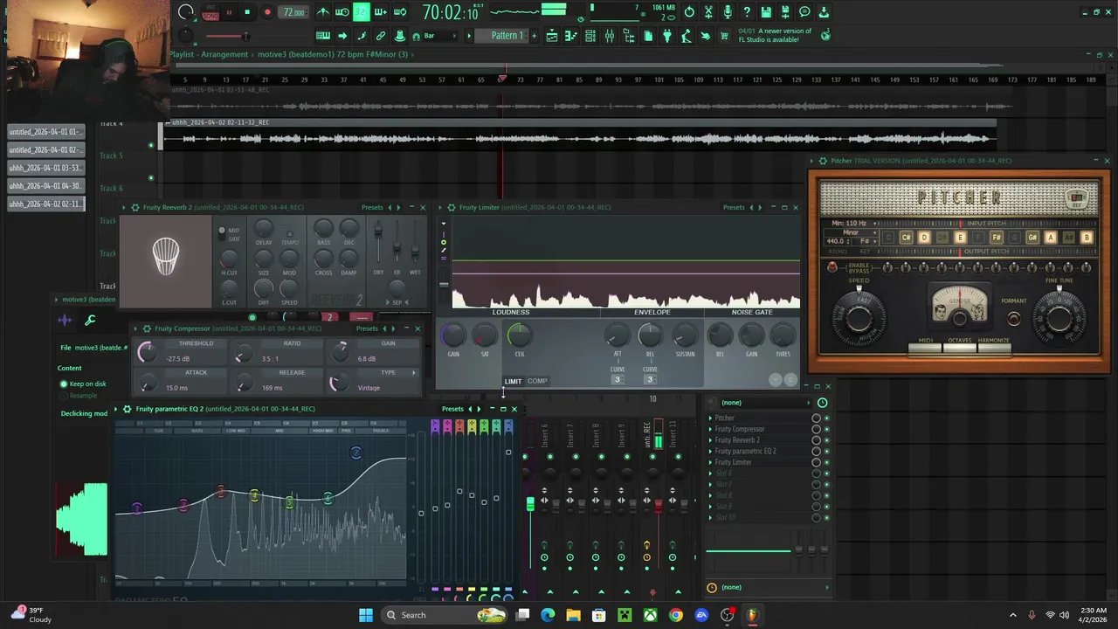Toggle the C# note in Pitcher

[906, 238]
